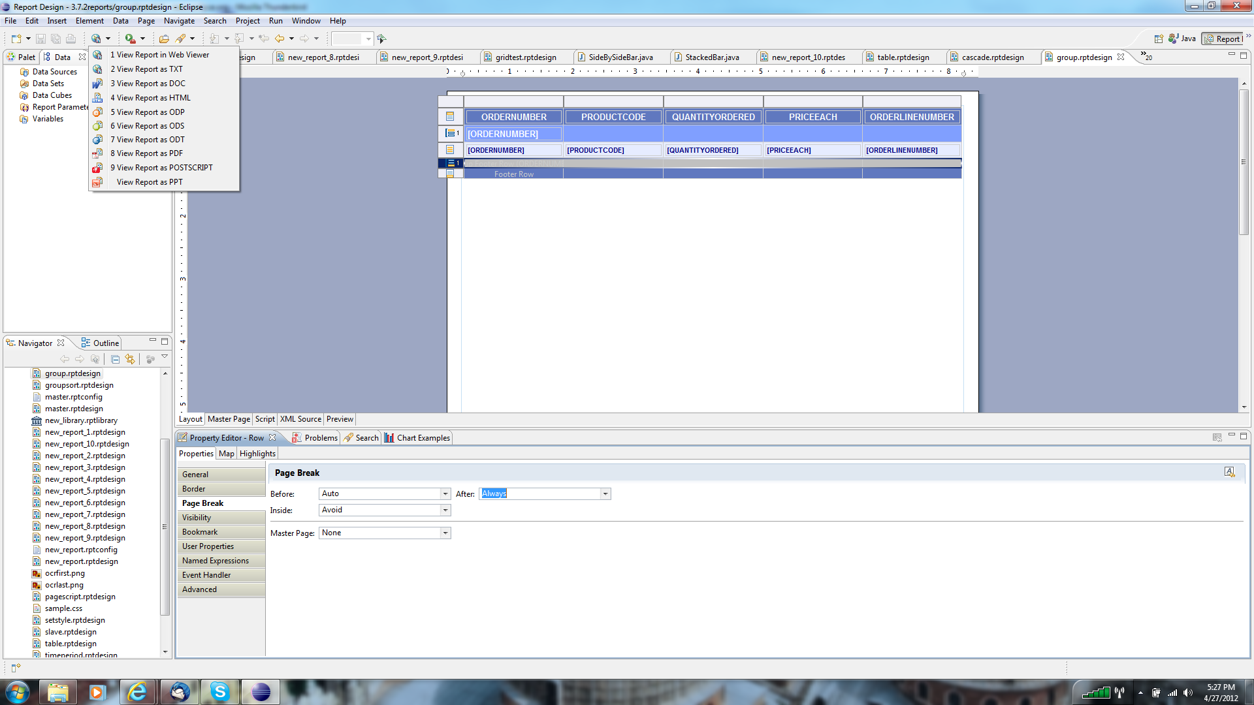This screenshot has width=1254, height=705.
Task: Open the page break After dropdown
Action: coord(605,493)
